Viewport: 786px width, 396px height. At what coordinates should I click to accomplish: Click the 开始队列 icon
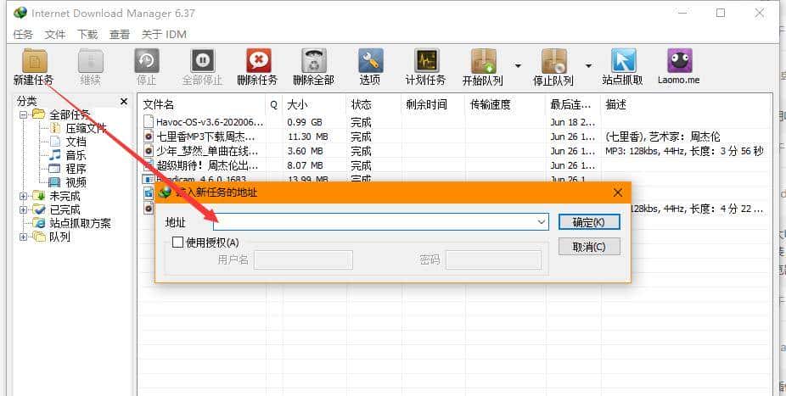click(483, 61)
